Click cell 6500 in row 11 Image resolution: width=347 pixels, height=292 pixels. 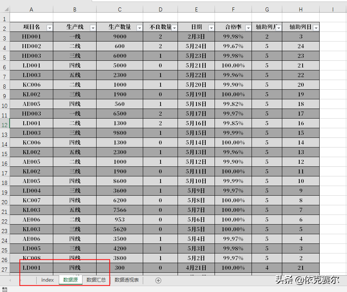click(120, 113)
